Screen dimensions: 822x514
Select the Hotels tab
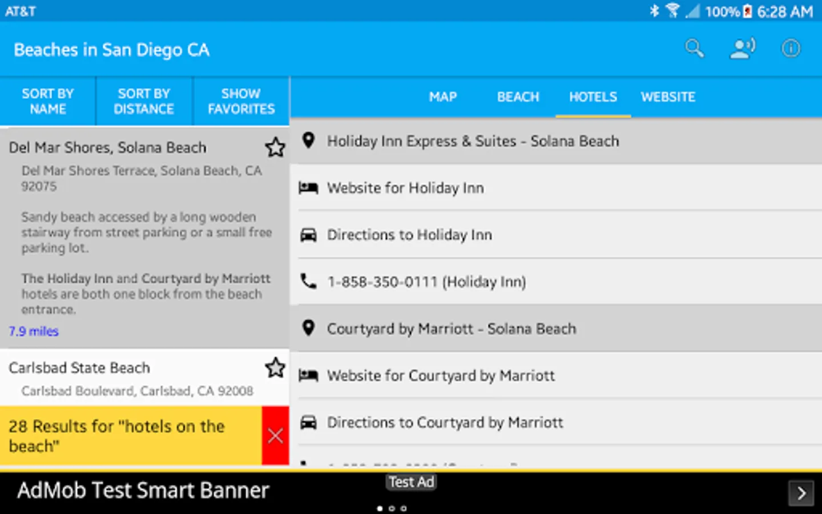pyautogui.click(x=593, y=97)
